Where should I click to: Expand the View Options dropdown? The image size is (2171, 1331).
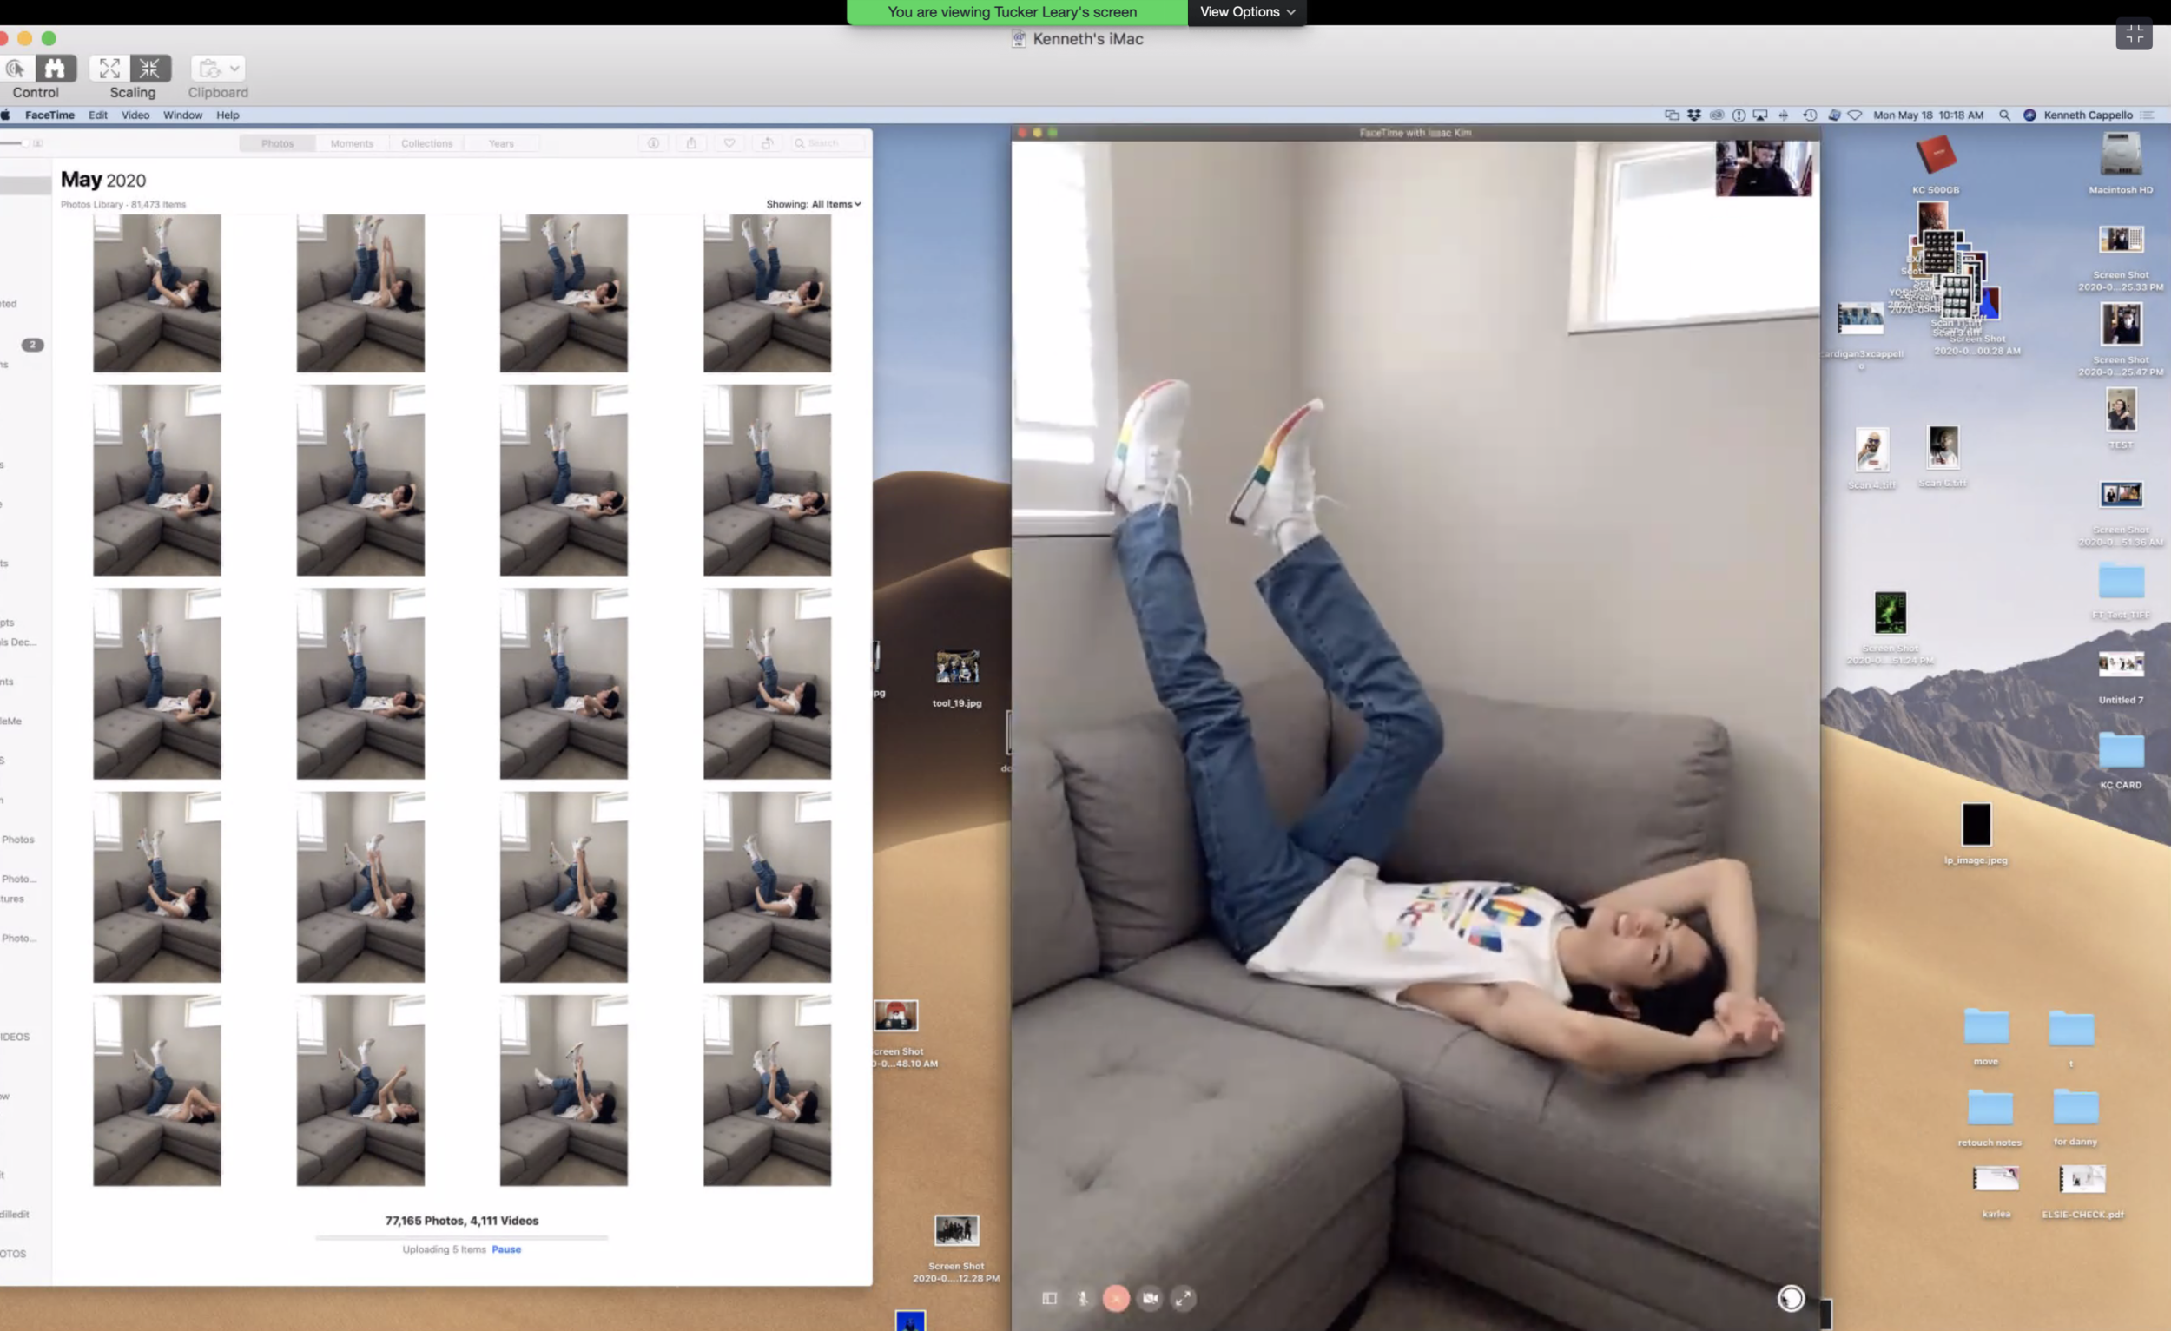(x=1246, y=11)
